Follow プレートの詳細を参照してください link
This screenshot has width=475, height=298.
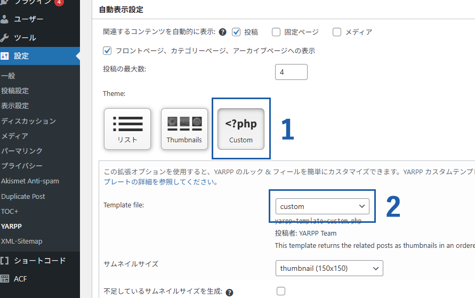pos(160,182)
